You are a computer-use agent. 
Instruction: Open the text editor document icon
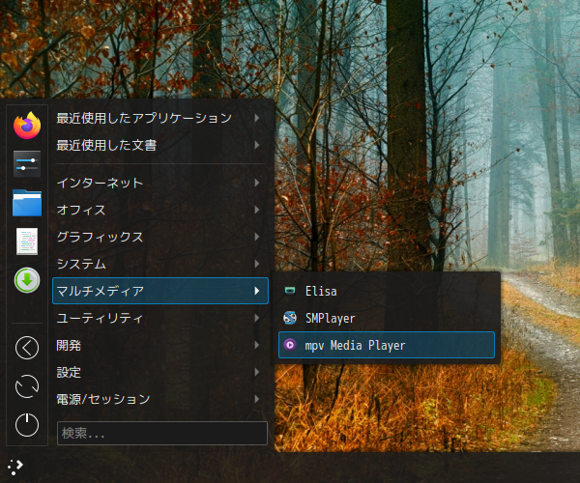click(x=27, y=241)
